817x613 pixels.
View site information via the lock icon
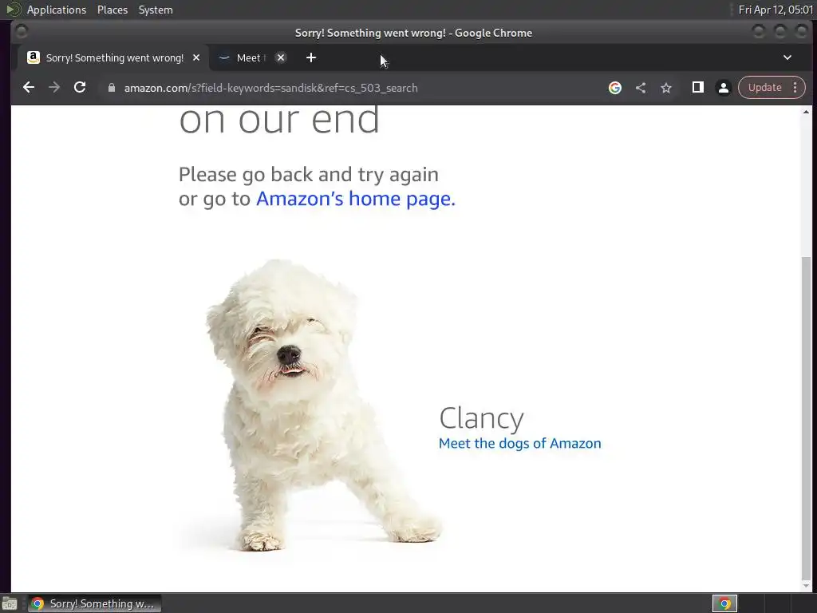(x=112, y=88)
